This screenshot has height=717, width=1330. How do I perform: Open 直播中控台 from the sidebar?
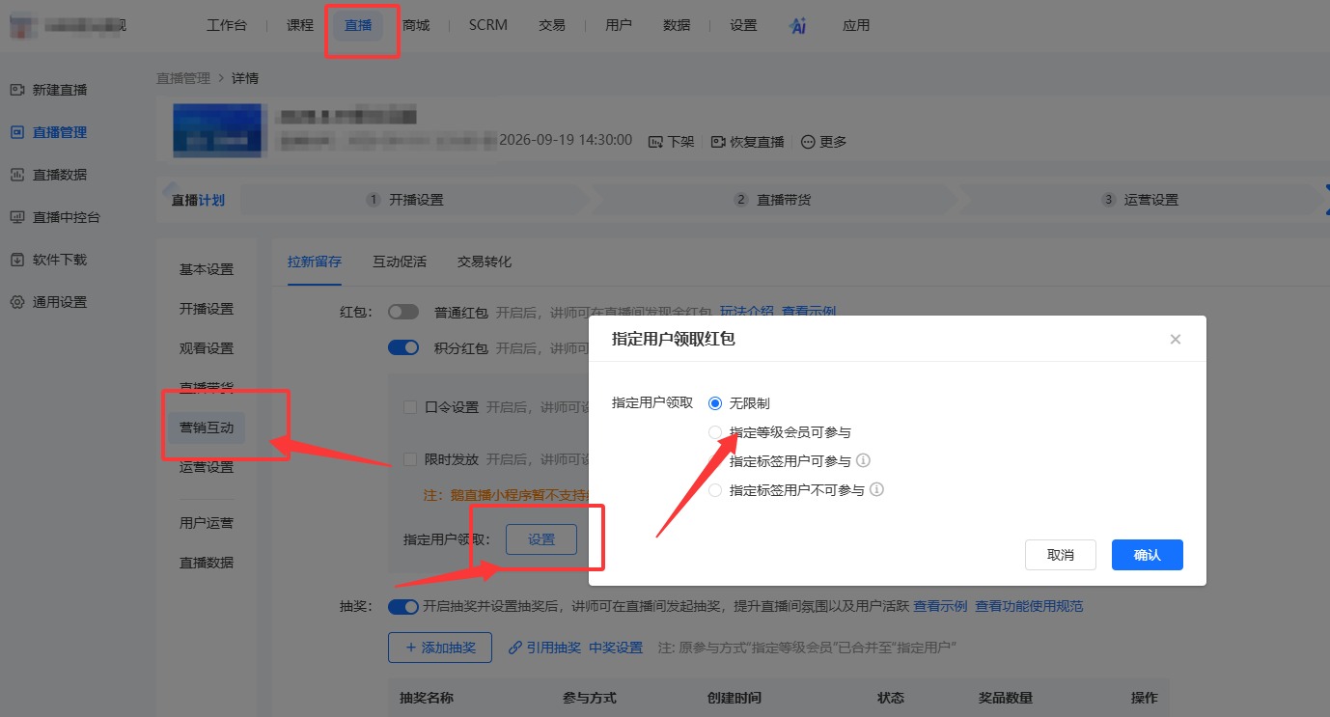pos(55,217)
